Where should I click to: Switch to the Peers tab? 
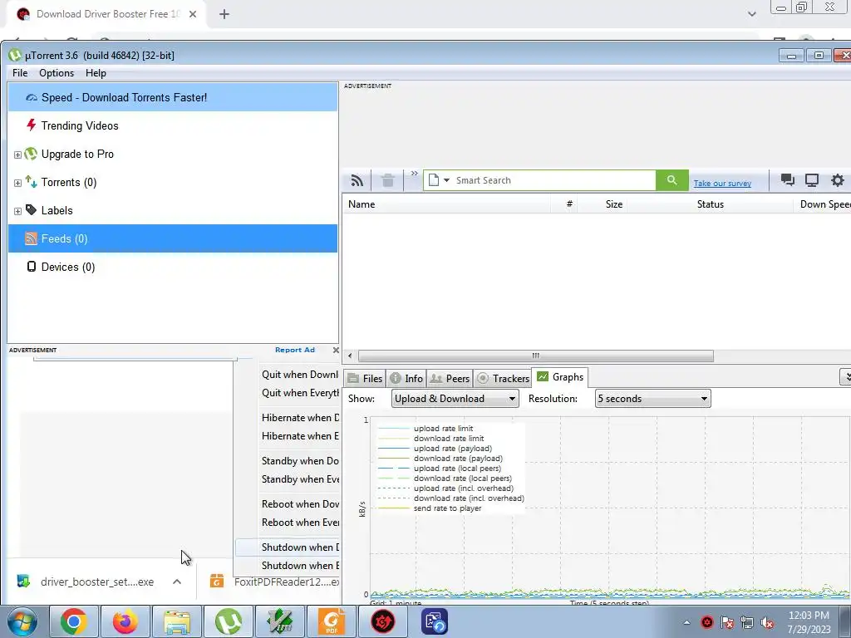(450, 378)
